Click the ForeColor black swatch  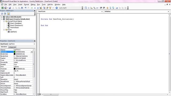pos(14,69)
